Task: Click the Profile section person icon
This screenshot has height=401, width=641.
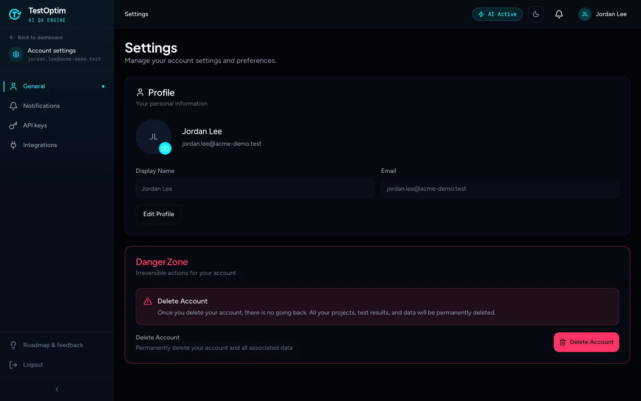Action: point(140,92)
